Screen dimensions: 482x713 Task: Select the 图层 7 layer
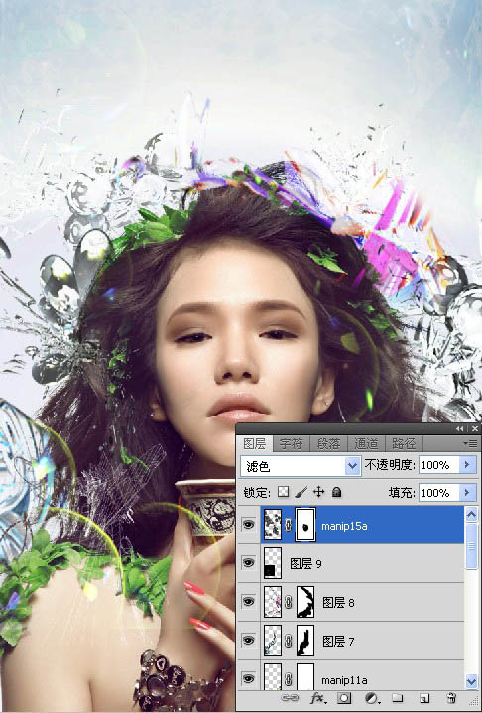pyautogui.click(x=351, y=641)
